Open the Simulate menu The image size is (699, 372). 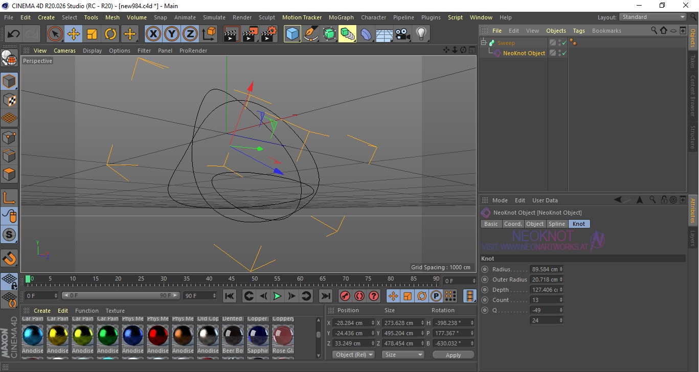[214, 17]
